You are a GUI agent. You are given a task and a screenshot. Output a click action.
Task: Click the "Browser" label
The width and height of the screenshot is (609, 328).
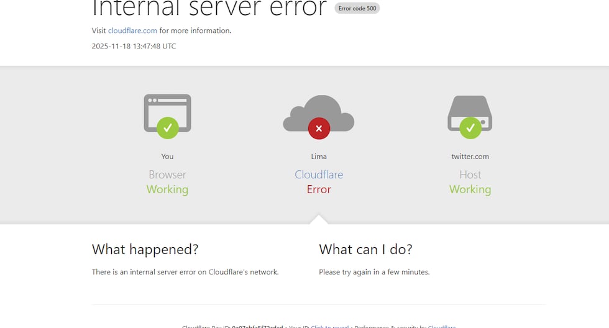pyautogui.click(x=167, y=175)
